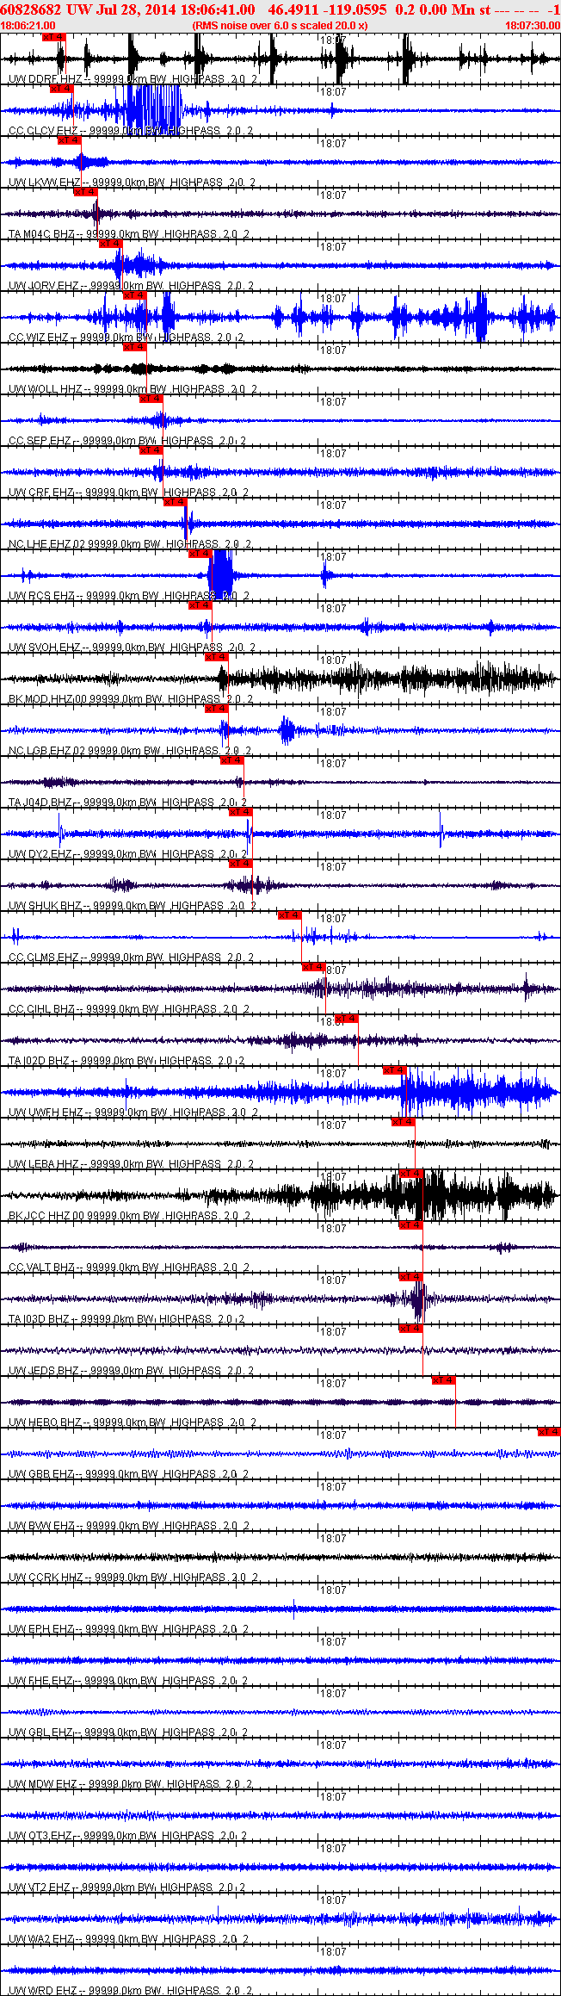
Task: Select the TA M04C BHZ station label
Action: coord(41,234)
